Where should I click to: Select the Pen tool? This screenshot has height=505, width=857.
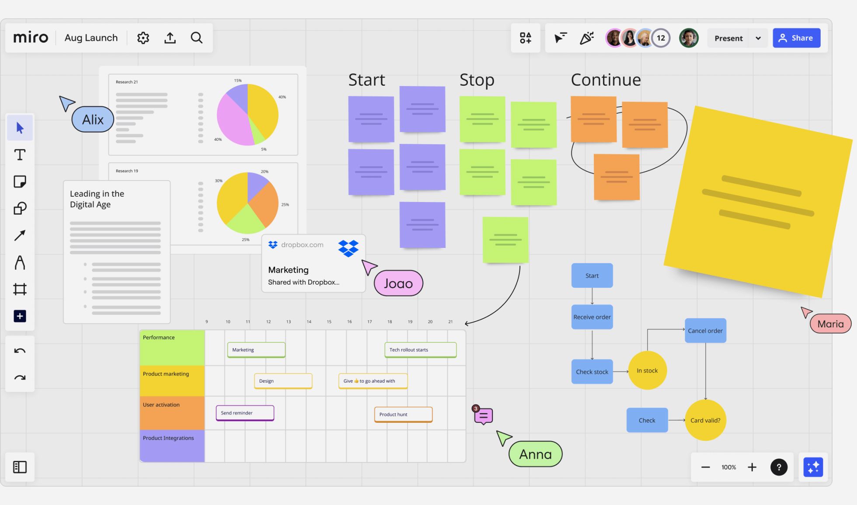coord(20,262)
